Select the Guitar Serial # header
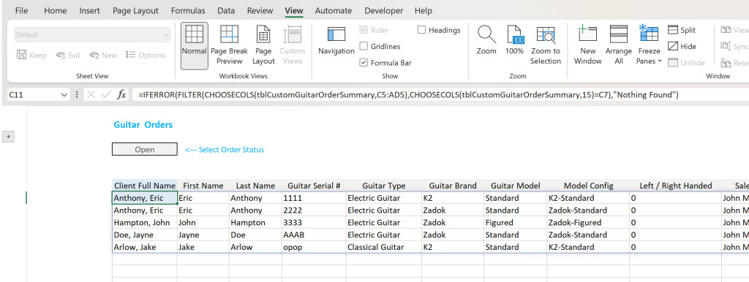 [314, 186]
